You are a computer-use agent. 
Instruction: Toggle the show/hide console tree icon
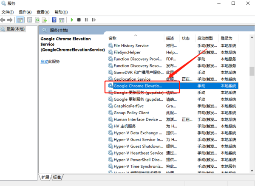coord(20,20)
